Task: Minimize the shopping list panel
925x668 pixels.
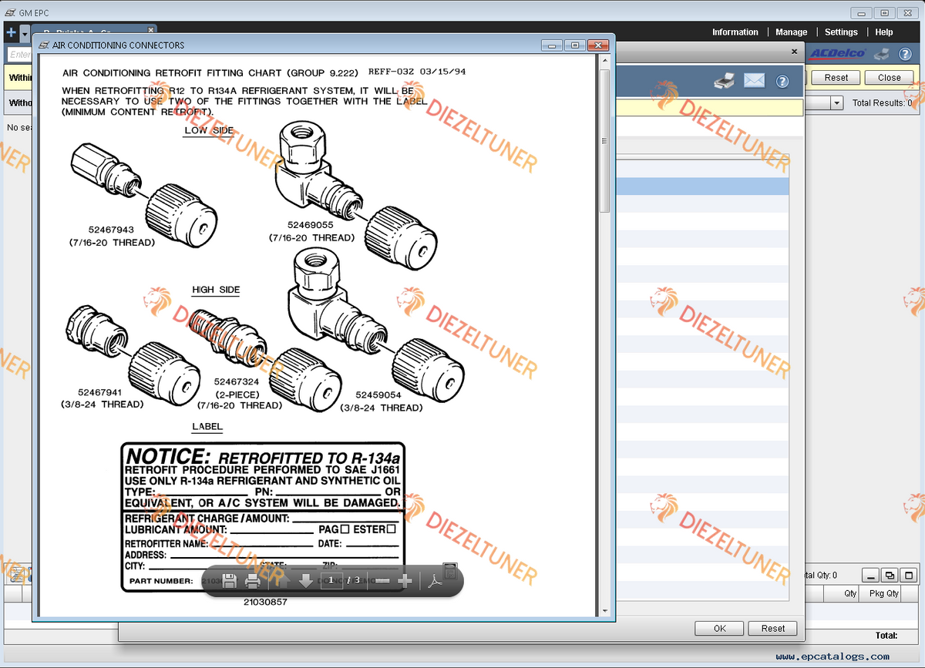Action: (870, 575)
